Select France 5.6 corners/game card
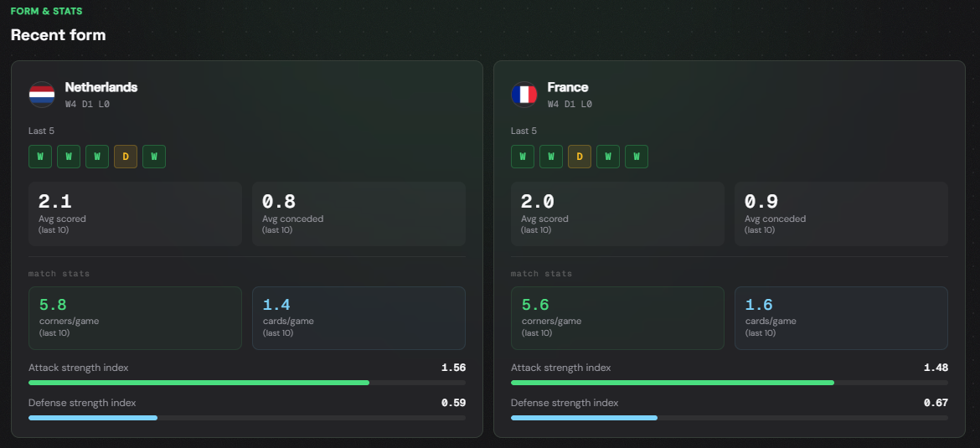The height and width of the screenshot is (448, 980). click(x=617, y=318)
